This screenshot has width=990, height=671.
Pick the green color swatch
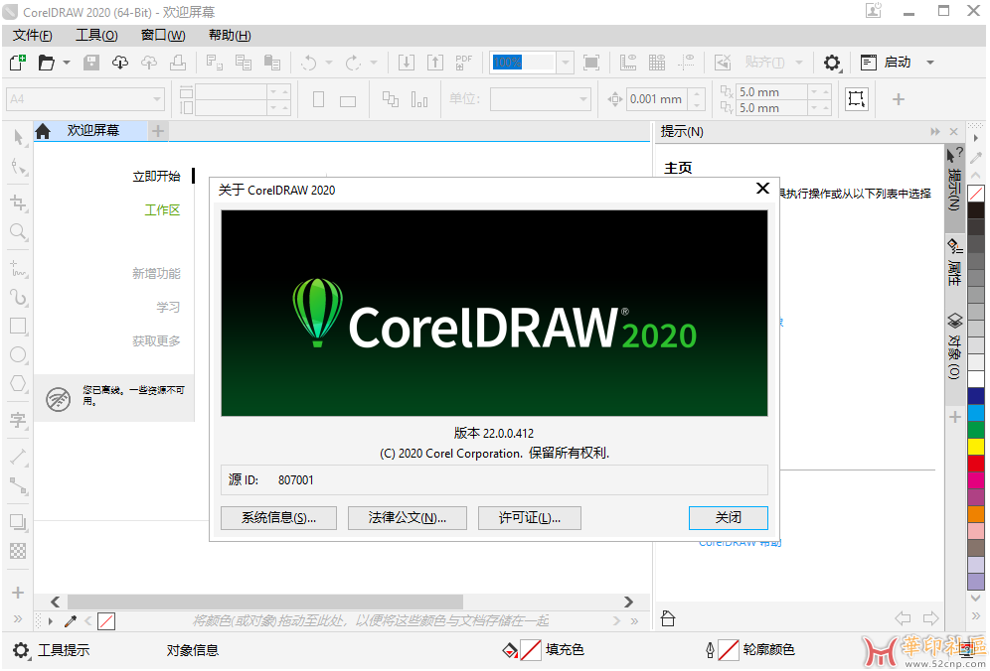(x=976, y=430)
